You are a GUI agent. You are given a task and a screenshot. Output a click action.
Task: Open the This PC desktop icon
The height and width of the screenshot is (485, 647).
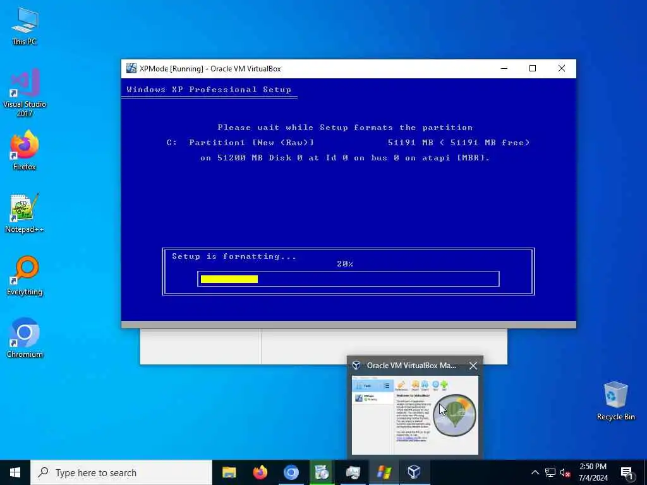pyautogui.click(x=25, y=26)
